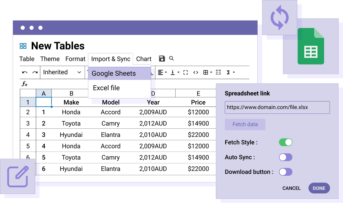This screenshot has height=203, width=343.
Task: Click the 2,009AUD cell in spreadsheet row 5
Action: tap(153, 146)
